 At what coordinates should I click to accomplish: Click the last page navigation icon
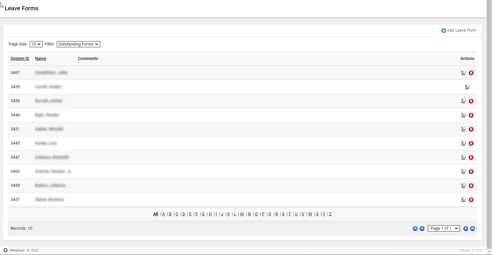(473, 229)
